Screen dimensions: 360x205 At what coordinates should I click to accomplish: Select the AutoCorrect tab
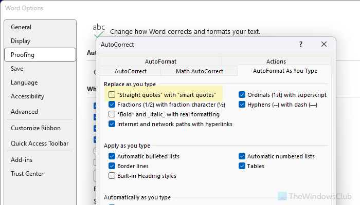click(130, 71)
